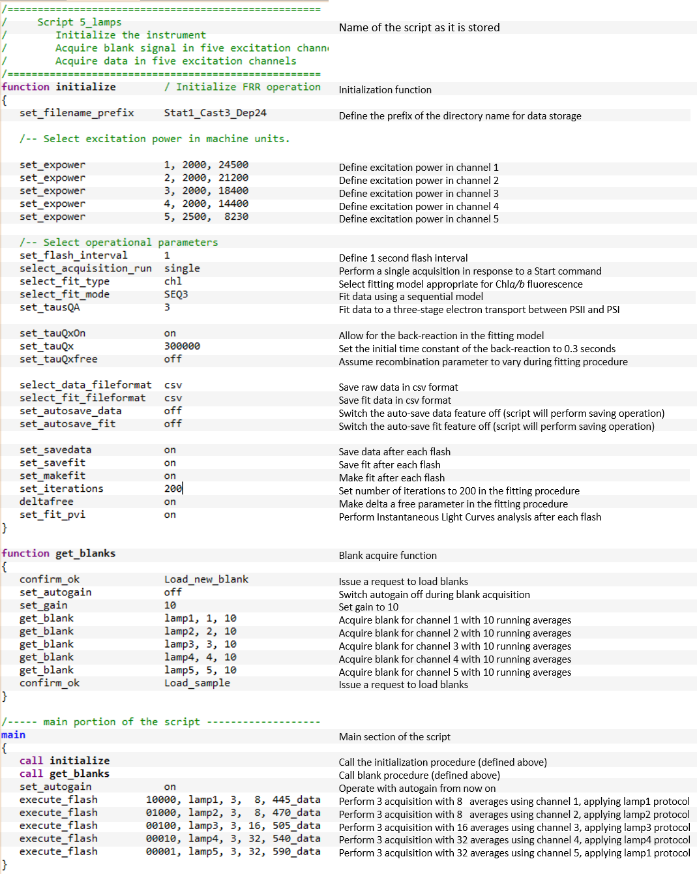The height and width of the screenshot is (874, 697).
Task: Click the confirm_ok argument Load_new_blank
Action: coord(206,579)
